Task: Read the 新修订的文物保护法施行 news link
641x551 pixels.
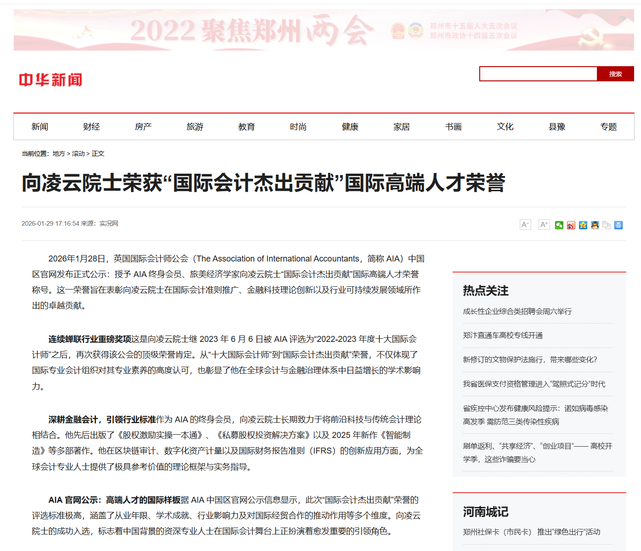Action: point(530,359)
